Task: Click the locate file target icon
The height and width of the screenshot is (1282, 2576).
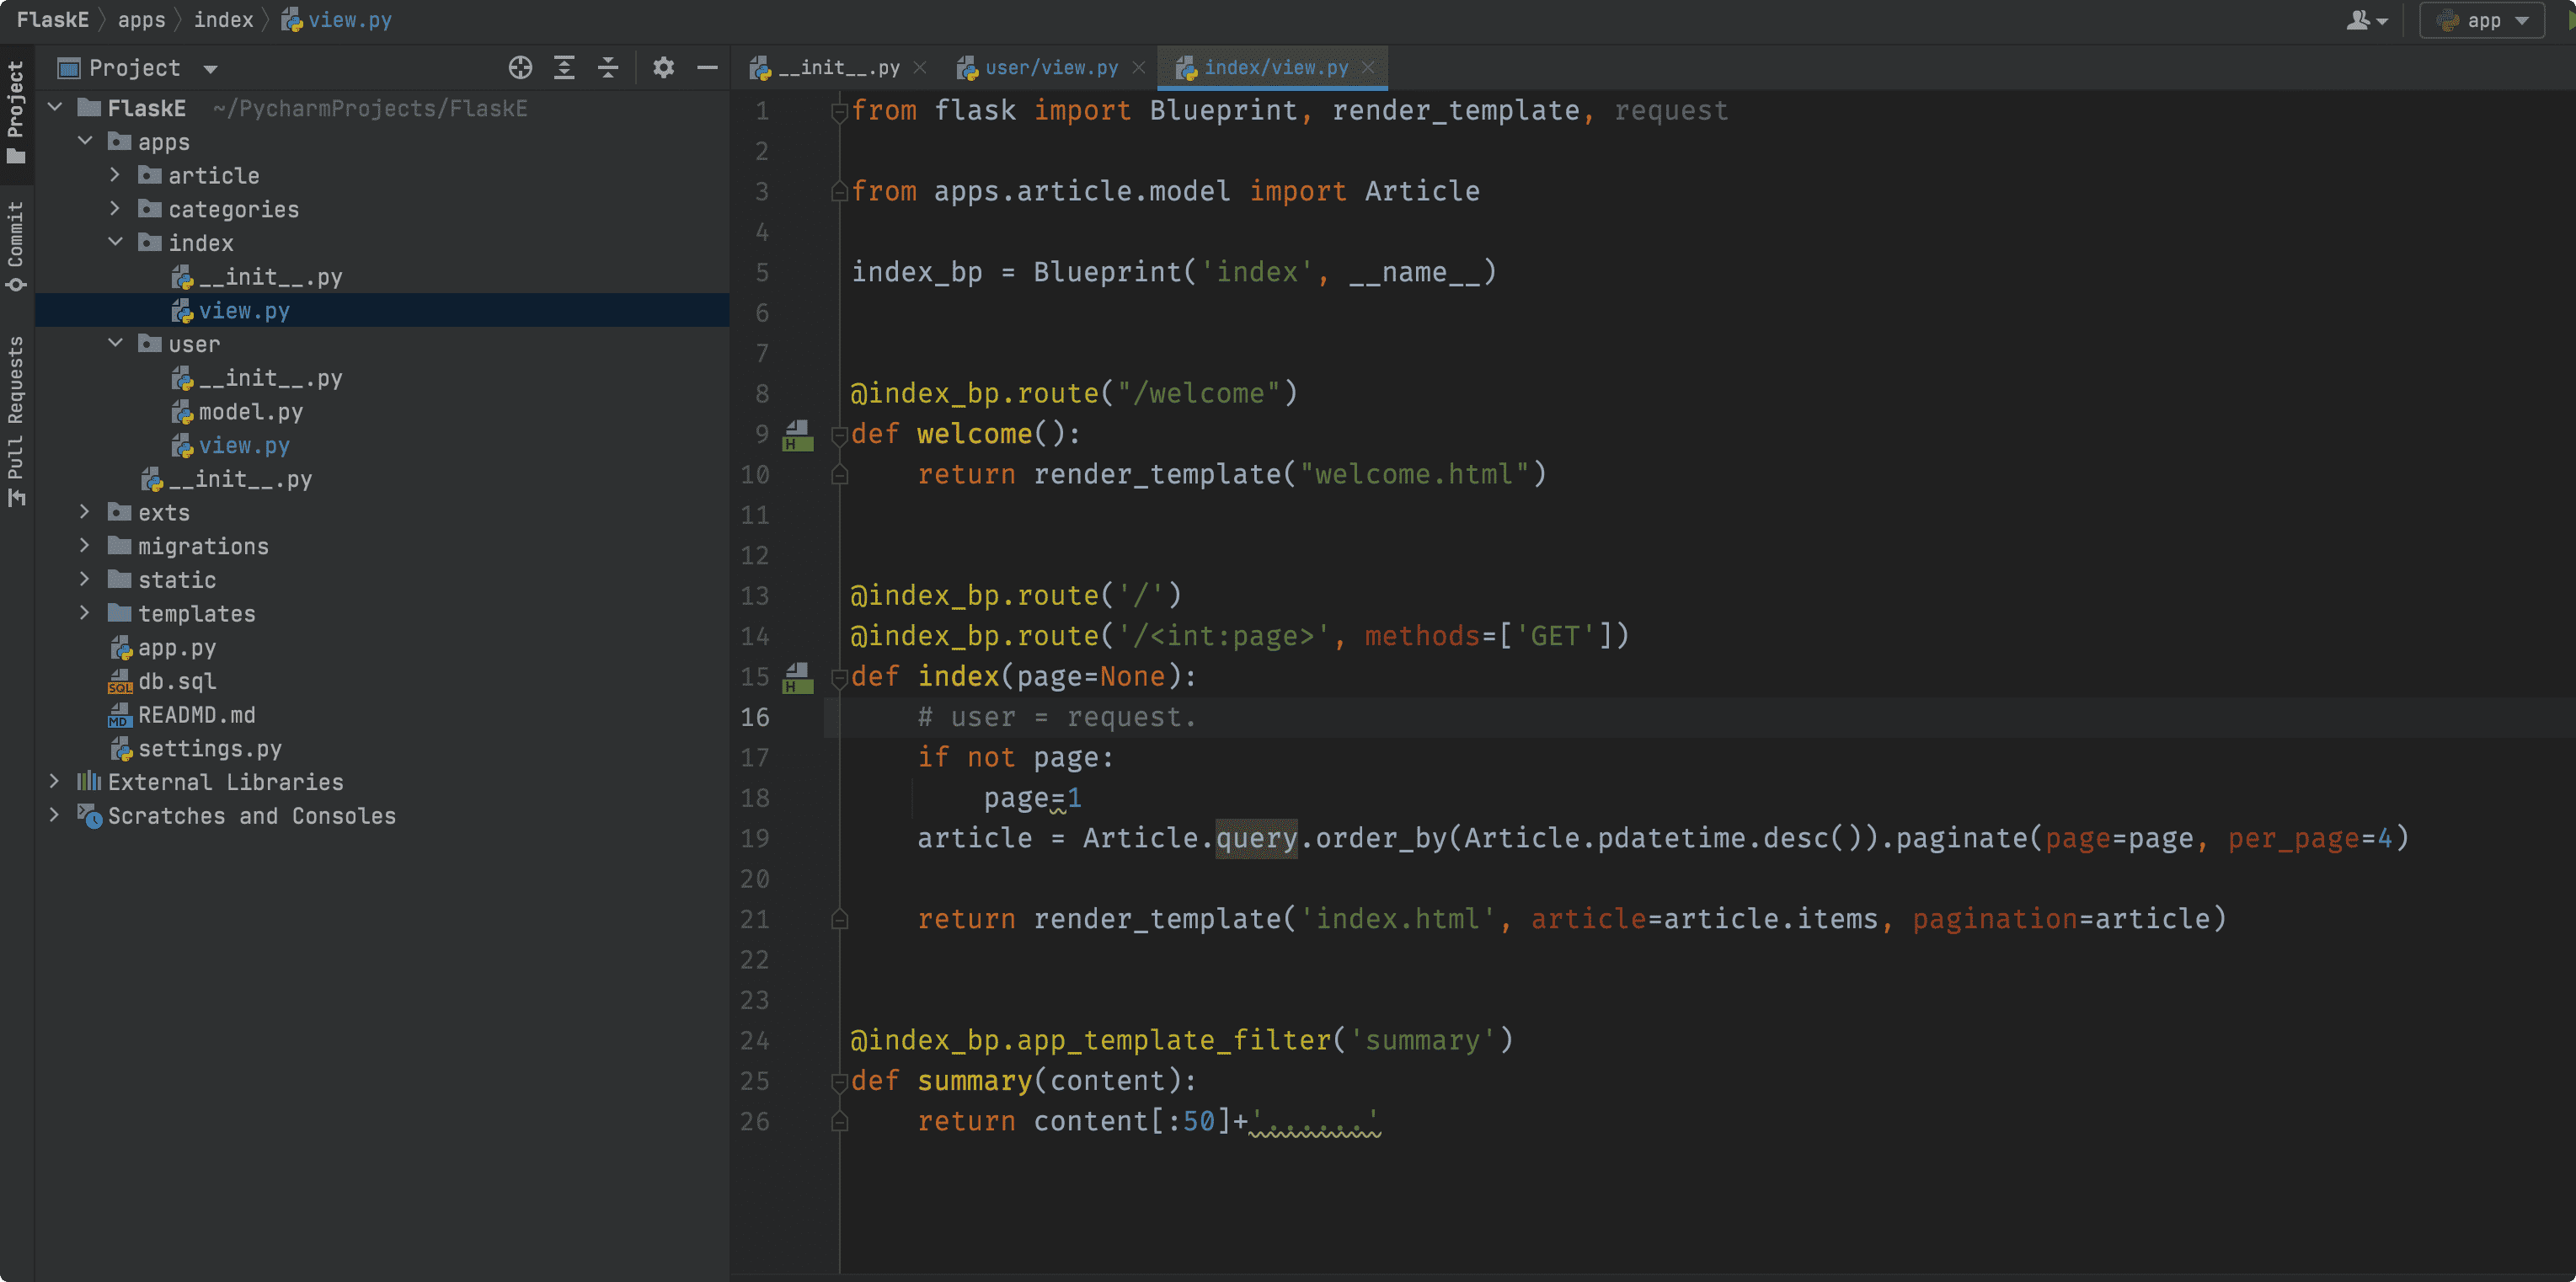Action: click(520, 68)
